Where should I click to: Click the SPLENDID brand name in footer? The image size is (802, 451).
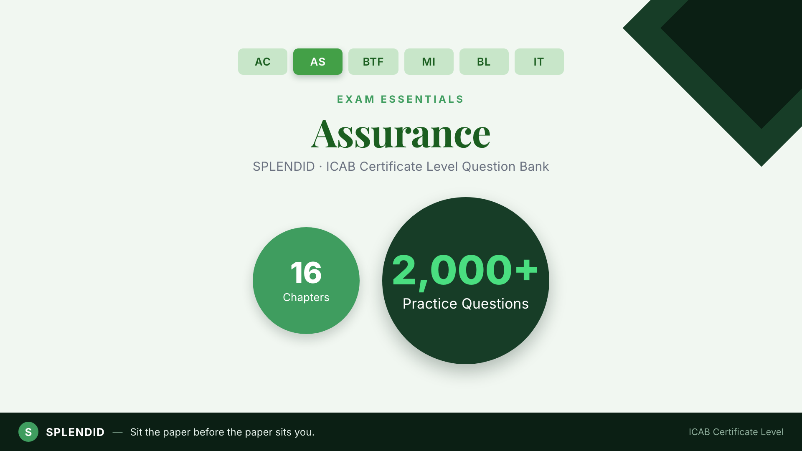pos(75,432)
